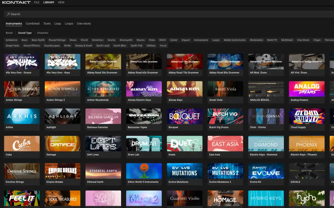The image size is (334, 208).
Task: Click the Glitch tag
Action: coord(163,40)
